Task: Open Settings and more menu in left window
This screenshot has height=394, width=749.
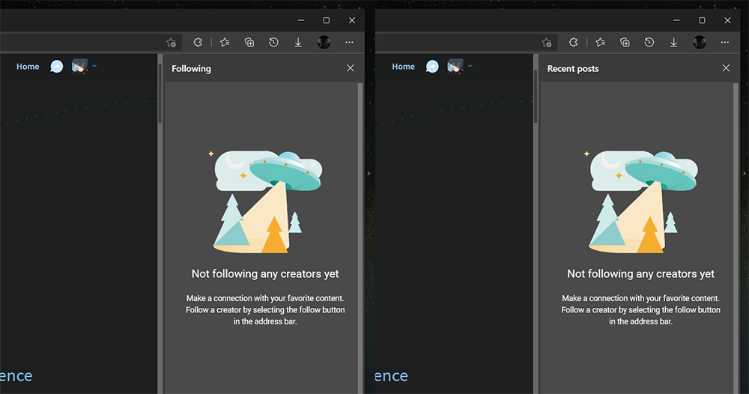Action: pyautogui.click(x=350, y=42)
